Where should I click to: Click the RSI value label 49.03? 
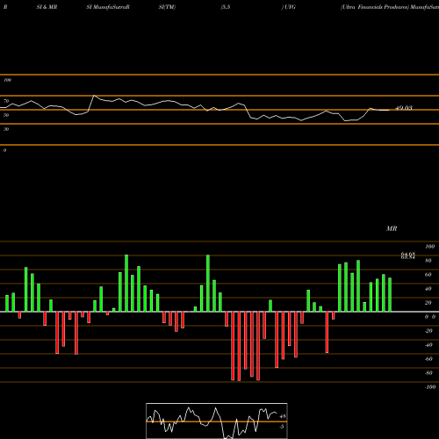point(404,108)
